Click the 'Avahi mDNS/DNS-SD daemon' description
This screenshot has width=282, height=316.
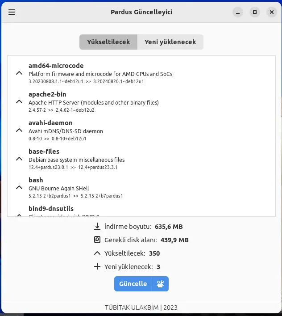pyautogui.click(x=66, y=131)
